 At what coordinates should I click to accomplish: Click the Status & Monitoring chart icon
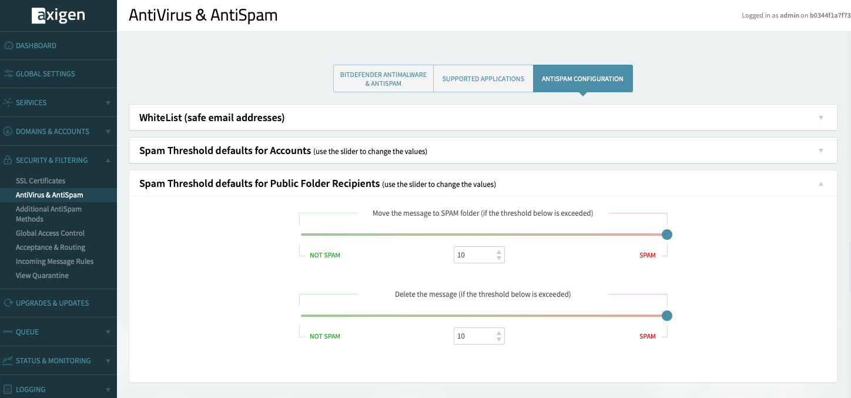[x=8, y=361]
